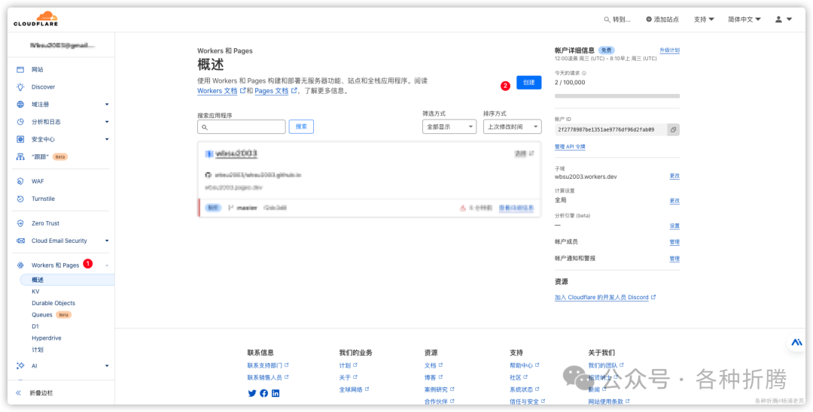Click the 搜索 button

pos(301,126)
